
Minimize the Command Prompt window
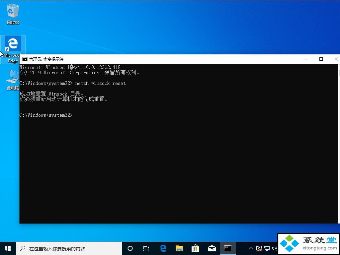(x=306, y=59)
